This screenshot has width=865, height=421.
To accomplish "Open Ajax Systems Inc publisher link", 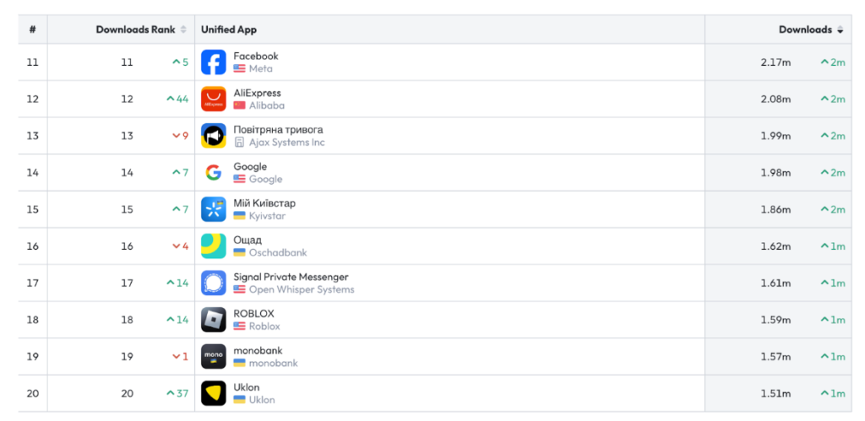I will pyautogui.click(x=286, y=143).
